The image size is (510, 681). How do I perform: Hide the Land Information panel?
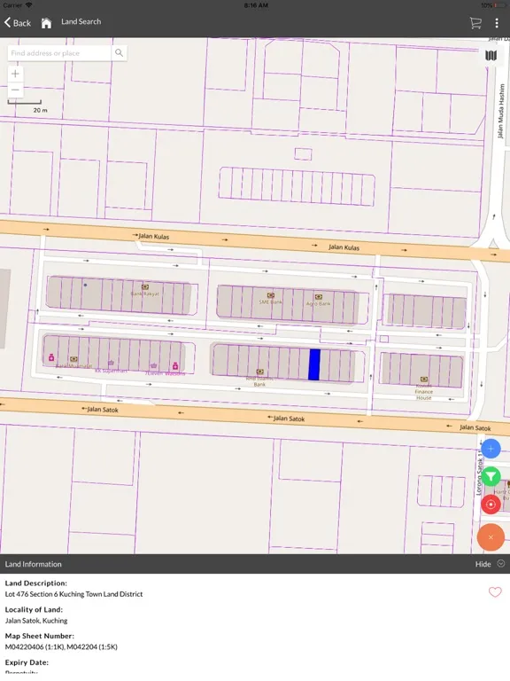[483, 564]
